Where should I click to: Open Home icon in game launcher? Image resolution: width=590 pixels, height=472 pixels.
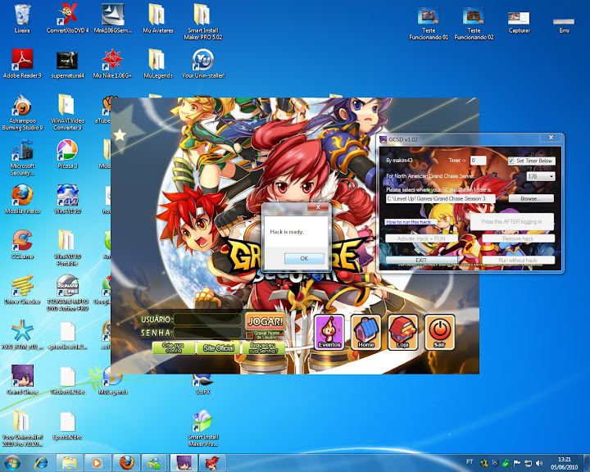point(366,332)
